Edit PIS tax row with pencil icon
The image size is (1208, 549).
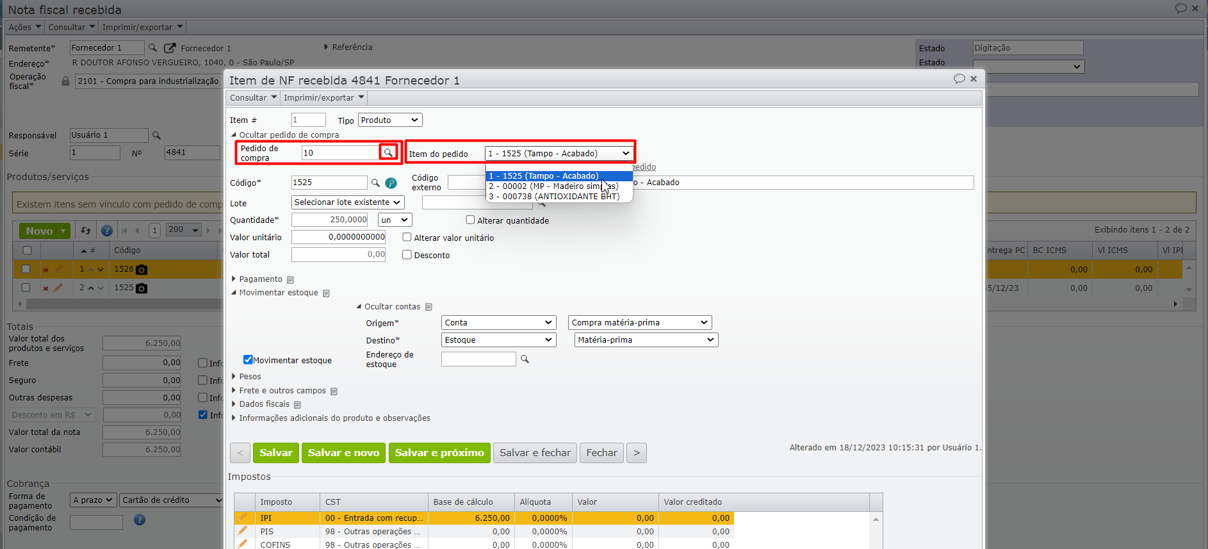pyautogui.click(x=242, y=530)
